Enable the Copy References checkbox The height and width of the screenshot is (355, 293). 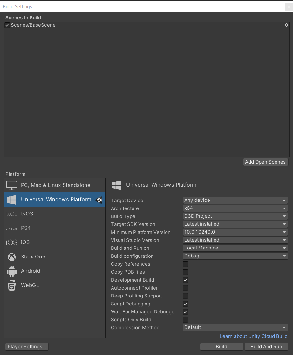[x=186, y=264]
